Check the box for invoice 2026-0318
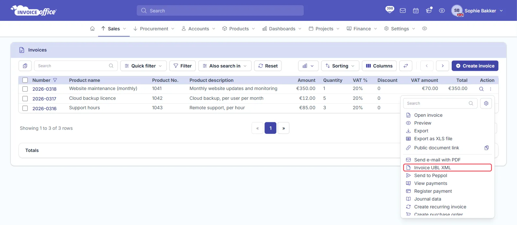 pyautogui.click(x=25, y=89)
